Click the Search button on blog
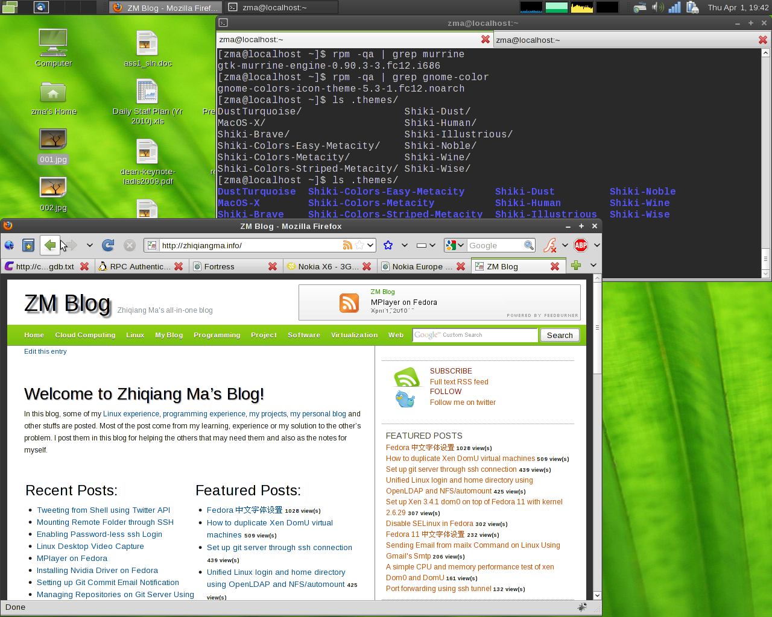Viewport: 772px width, 617px height. pyautogui.click(x=560, y=335)
